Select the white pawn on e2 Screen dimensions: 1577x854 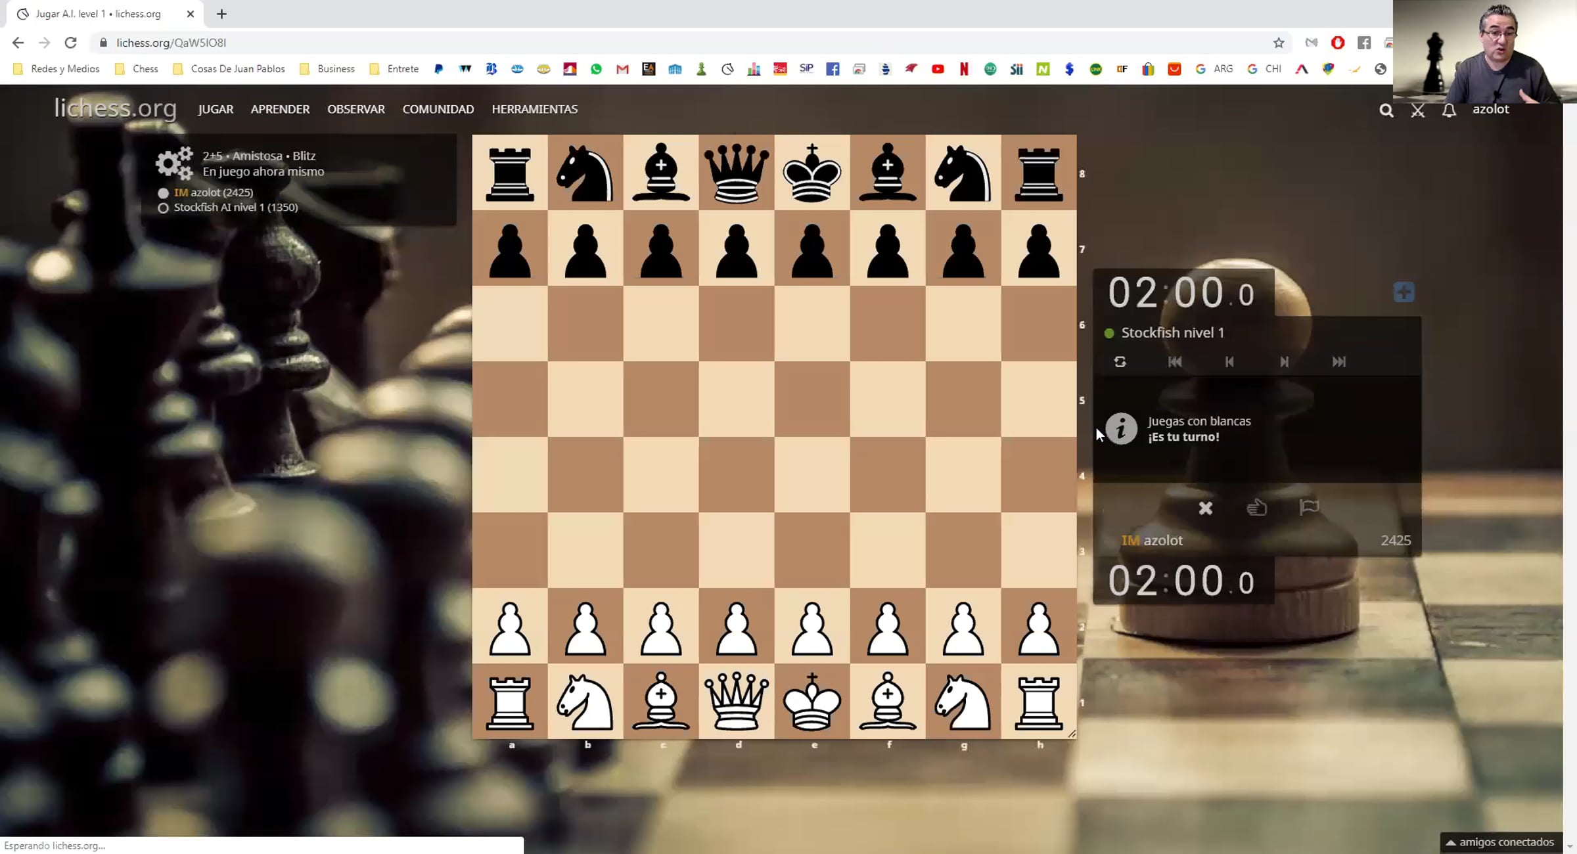(x=812, y=626)
